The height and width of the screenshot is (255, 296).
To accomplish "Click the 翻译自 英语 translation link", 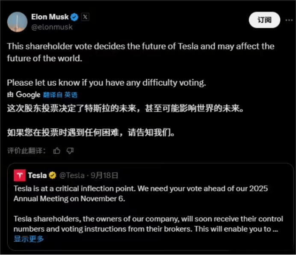I will point(60,95).
